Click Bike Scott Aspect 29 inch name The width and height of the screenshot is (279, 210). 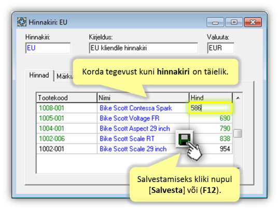[x=135, y=129]
